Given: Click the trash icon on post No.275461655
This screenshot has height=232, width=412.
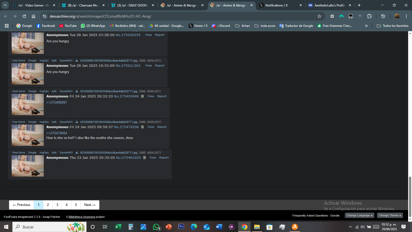Looking at the screenshot, I should [144, 158].
